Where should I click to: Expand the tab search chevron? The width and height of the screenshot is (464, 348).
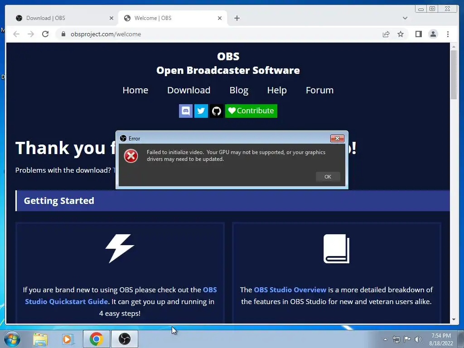click(405, 18)
